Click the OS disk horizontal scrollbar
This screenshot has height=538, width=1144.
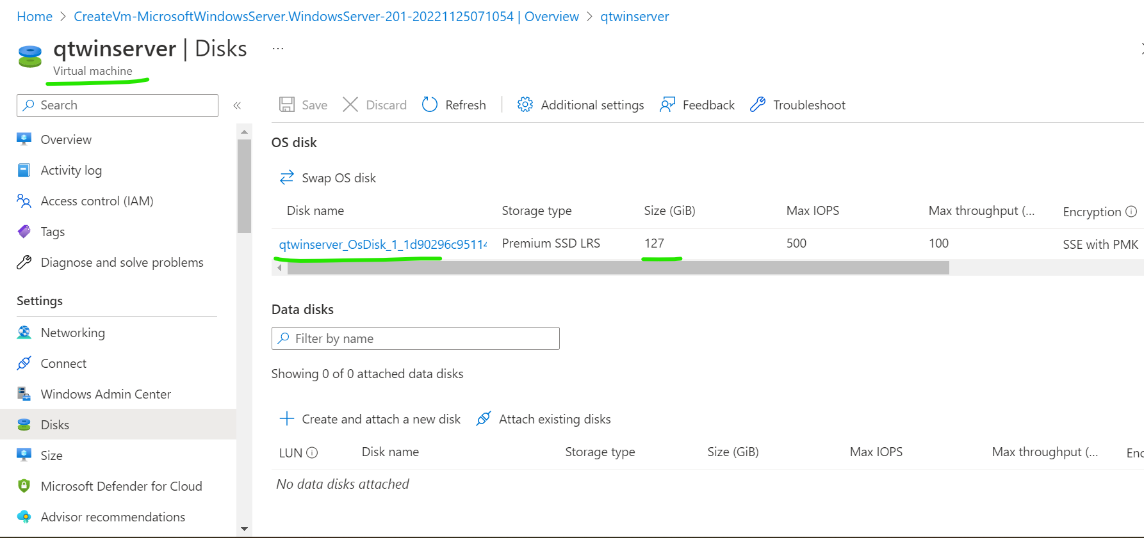click(x=618, y=268)
